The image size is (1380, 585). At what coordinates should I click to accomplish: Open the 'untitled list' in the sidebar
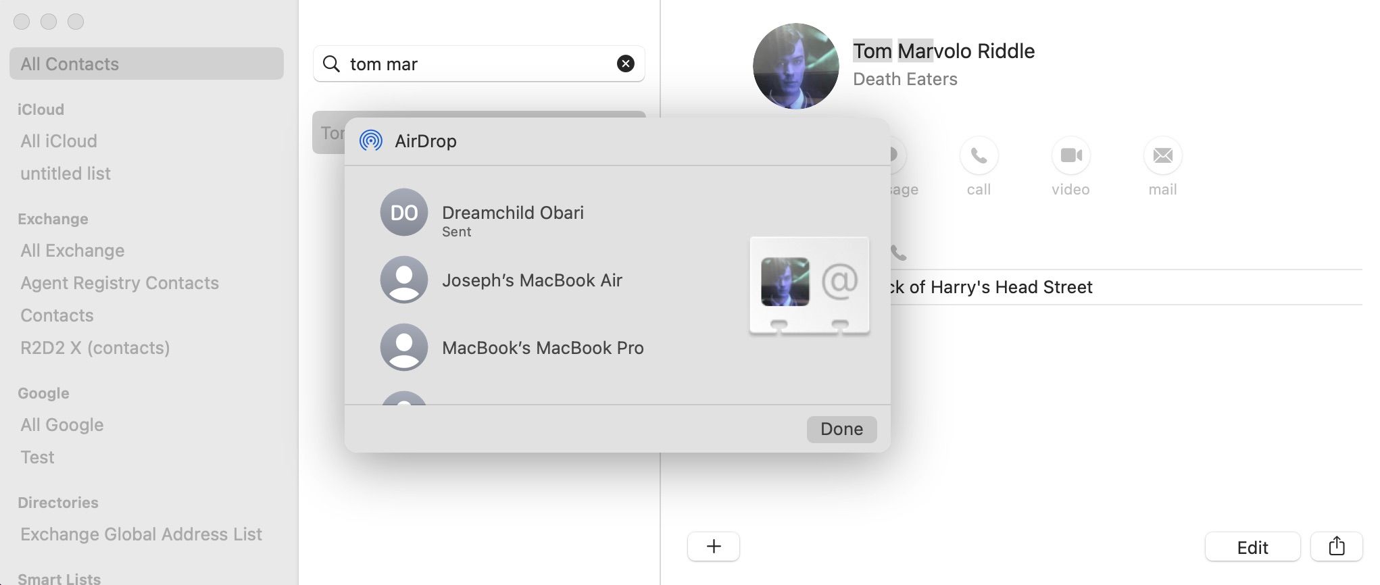click(66, 173)
